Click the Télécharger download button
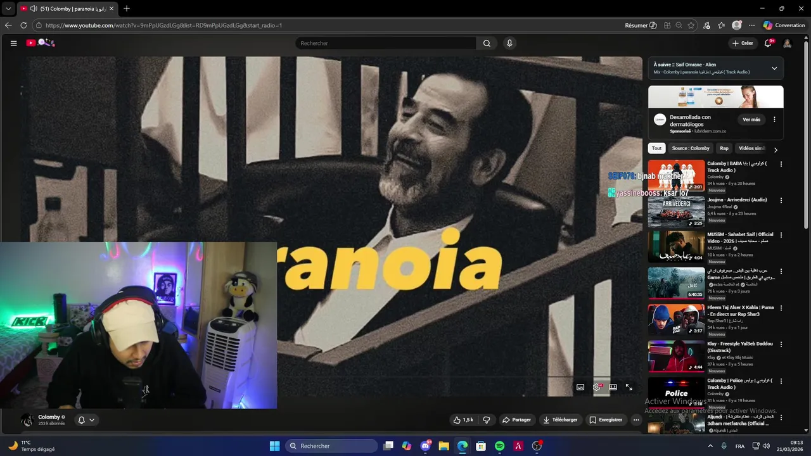Screen dimensions: 811x456 point(560,420)
